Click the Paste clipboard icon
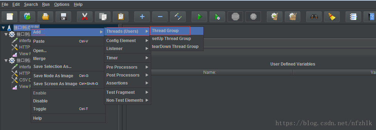Screen dimensions: 376x130 coord(120,17)
